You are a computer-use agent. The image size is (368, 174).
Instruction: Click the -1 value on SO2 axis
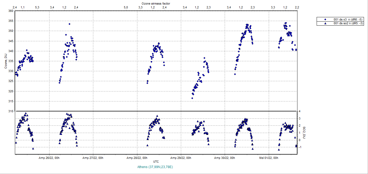[x=300, y=147]
